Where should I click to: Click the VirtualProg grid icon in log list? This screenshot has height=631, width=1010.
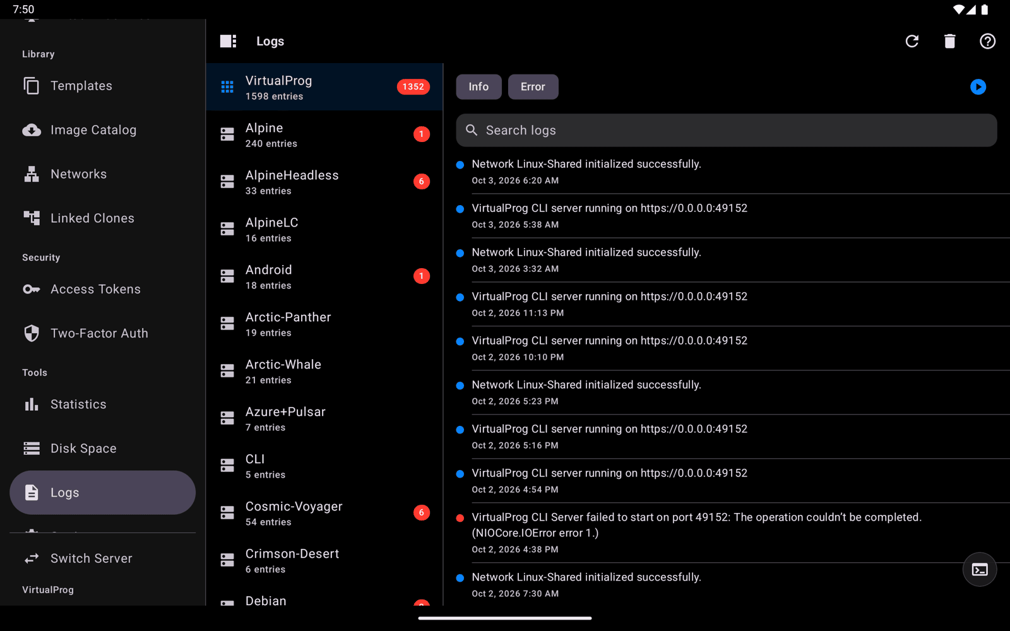[x=227, y=87]
